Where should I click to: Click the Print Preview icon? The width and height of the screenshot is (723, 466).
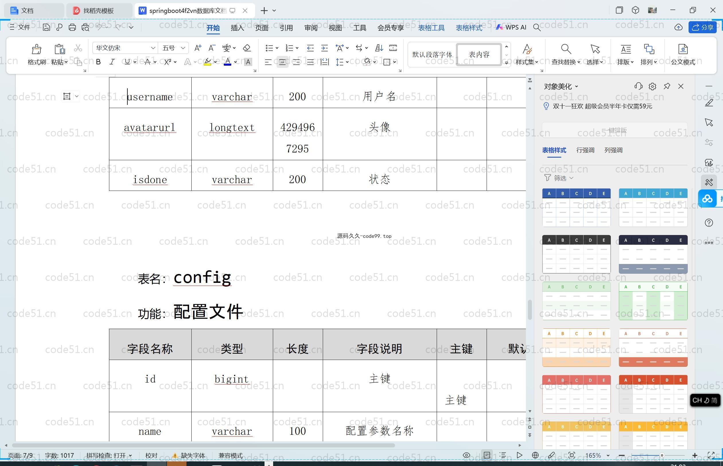[85, 27]
